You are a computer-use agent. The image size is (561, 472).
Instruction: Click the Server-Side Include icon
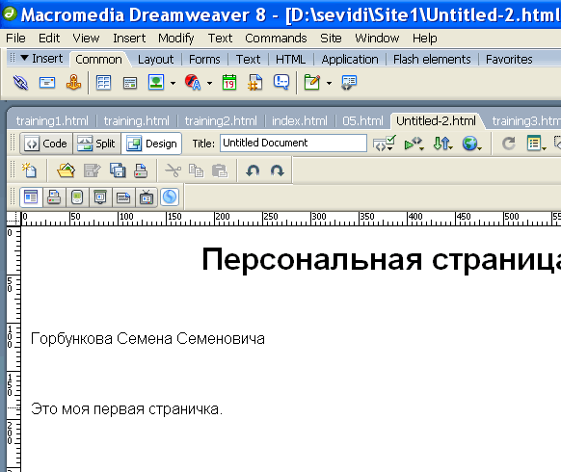[x=254, y=83]
